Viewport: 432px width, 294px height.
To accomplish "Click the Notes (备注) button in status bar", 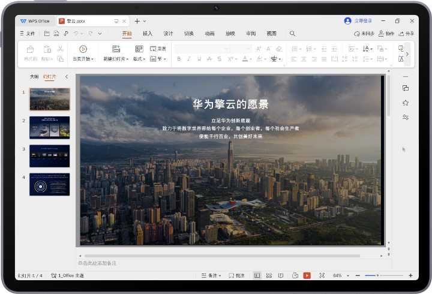I will (211, 275).
